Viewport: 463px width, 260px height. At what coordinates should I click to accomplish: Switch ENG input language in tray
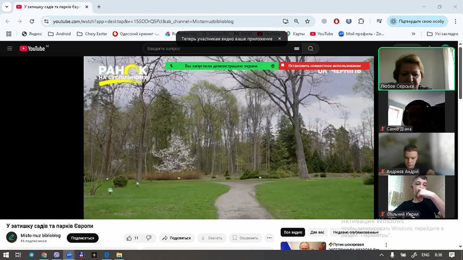pyautogui.click(x=425, y=255)
